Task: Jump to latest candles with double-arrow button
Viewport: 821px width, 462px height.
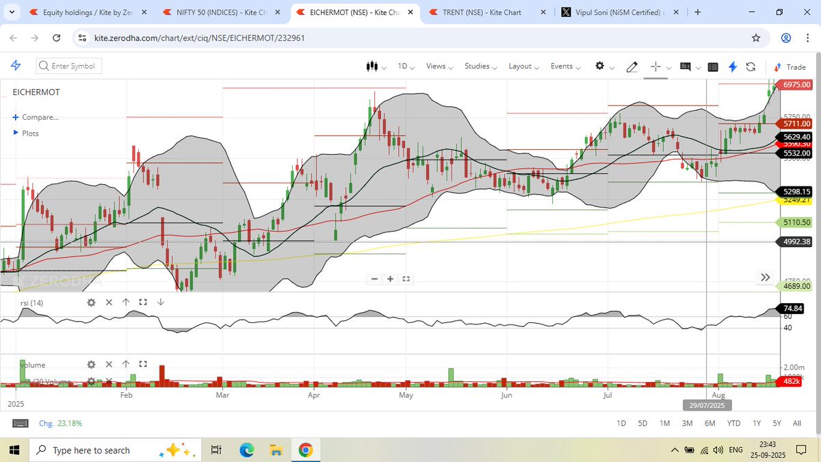Action: (765, 277)
